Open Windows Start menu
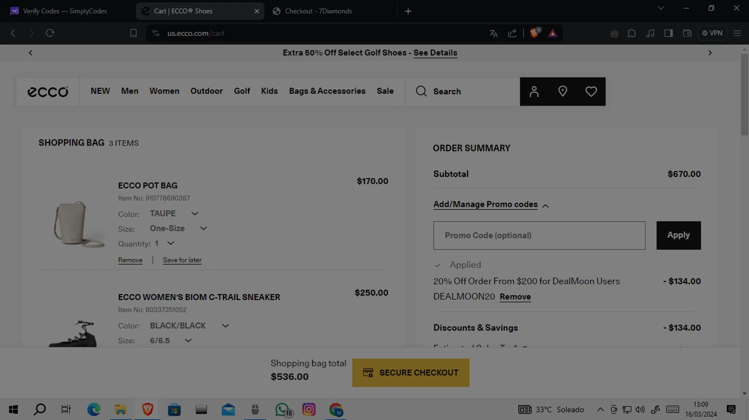 pyautogui.click(x=13, y=410)
